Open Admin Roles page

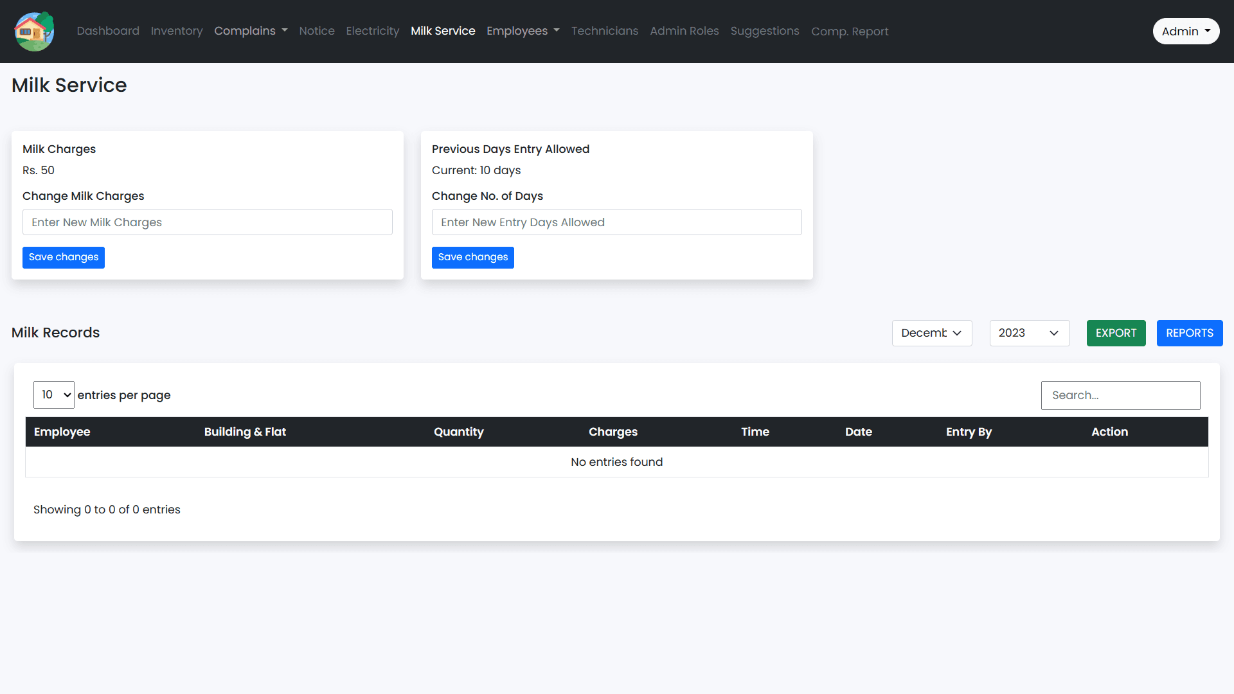pyautogui.click(x=684, y=31)
